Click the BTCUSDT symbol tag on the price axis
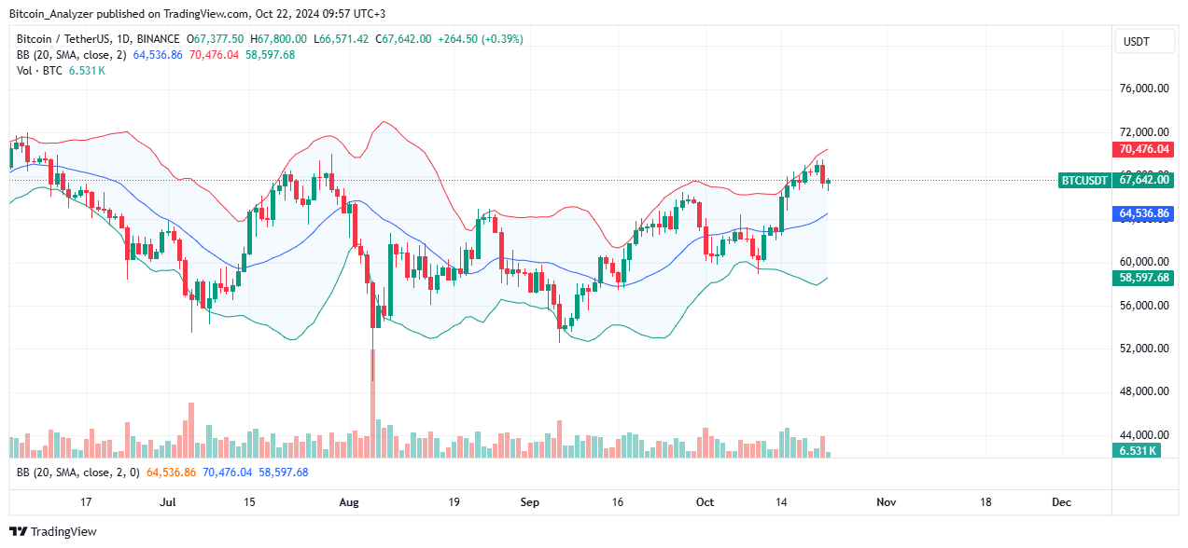 pos(1083,181)
